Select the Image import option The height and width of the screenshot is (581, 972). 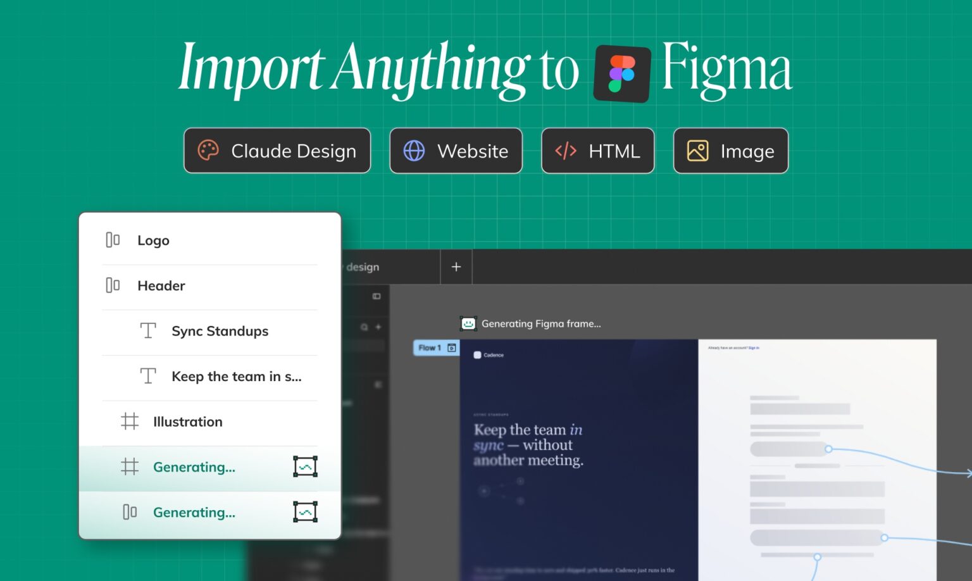tap(731, 151)
